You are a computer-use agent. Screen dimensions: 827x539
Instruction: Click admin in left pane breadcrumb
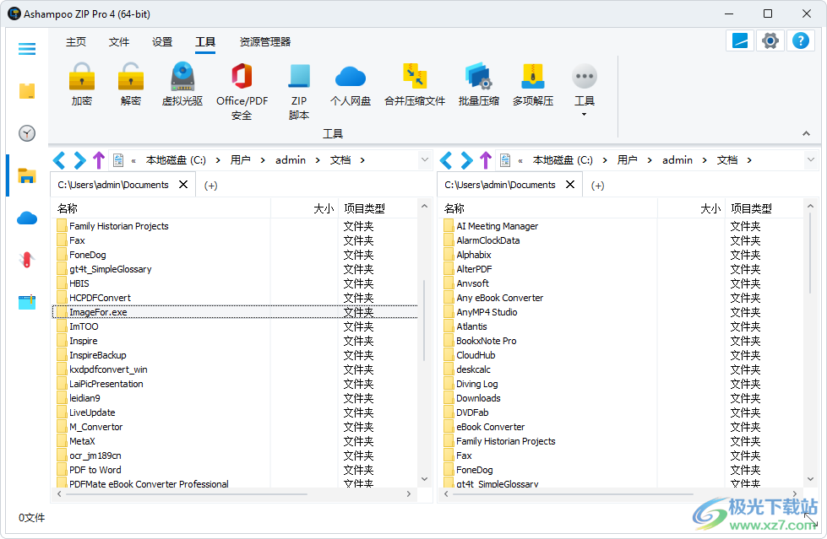pyautogui.click(x=291, y=160)
